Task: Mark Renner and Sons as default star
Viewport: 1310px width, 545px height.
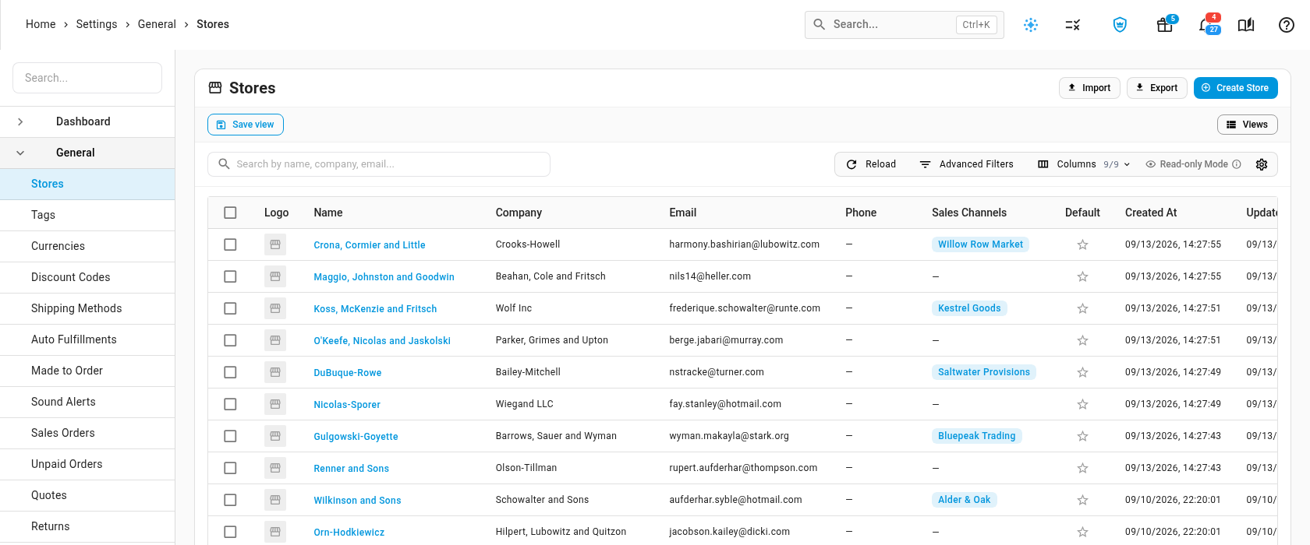Action: click(1082, 468)
